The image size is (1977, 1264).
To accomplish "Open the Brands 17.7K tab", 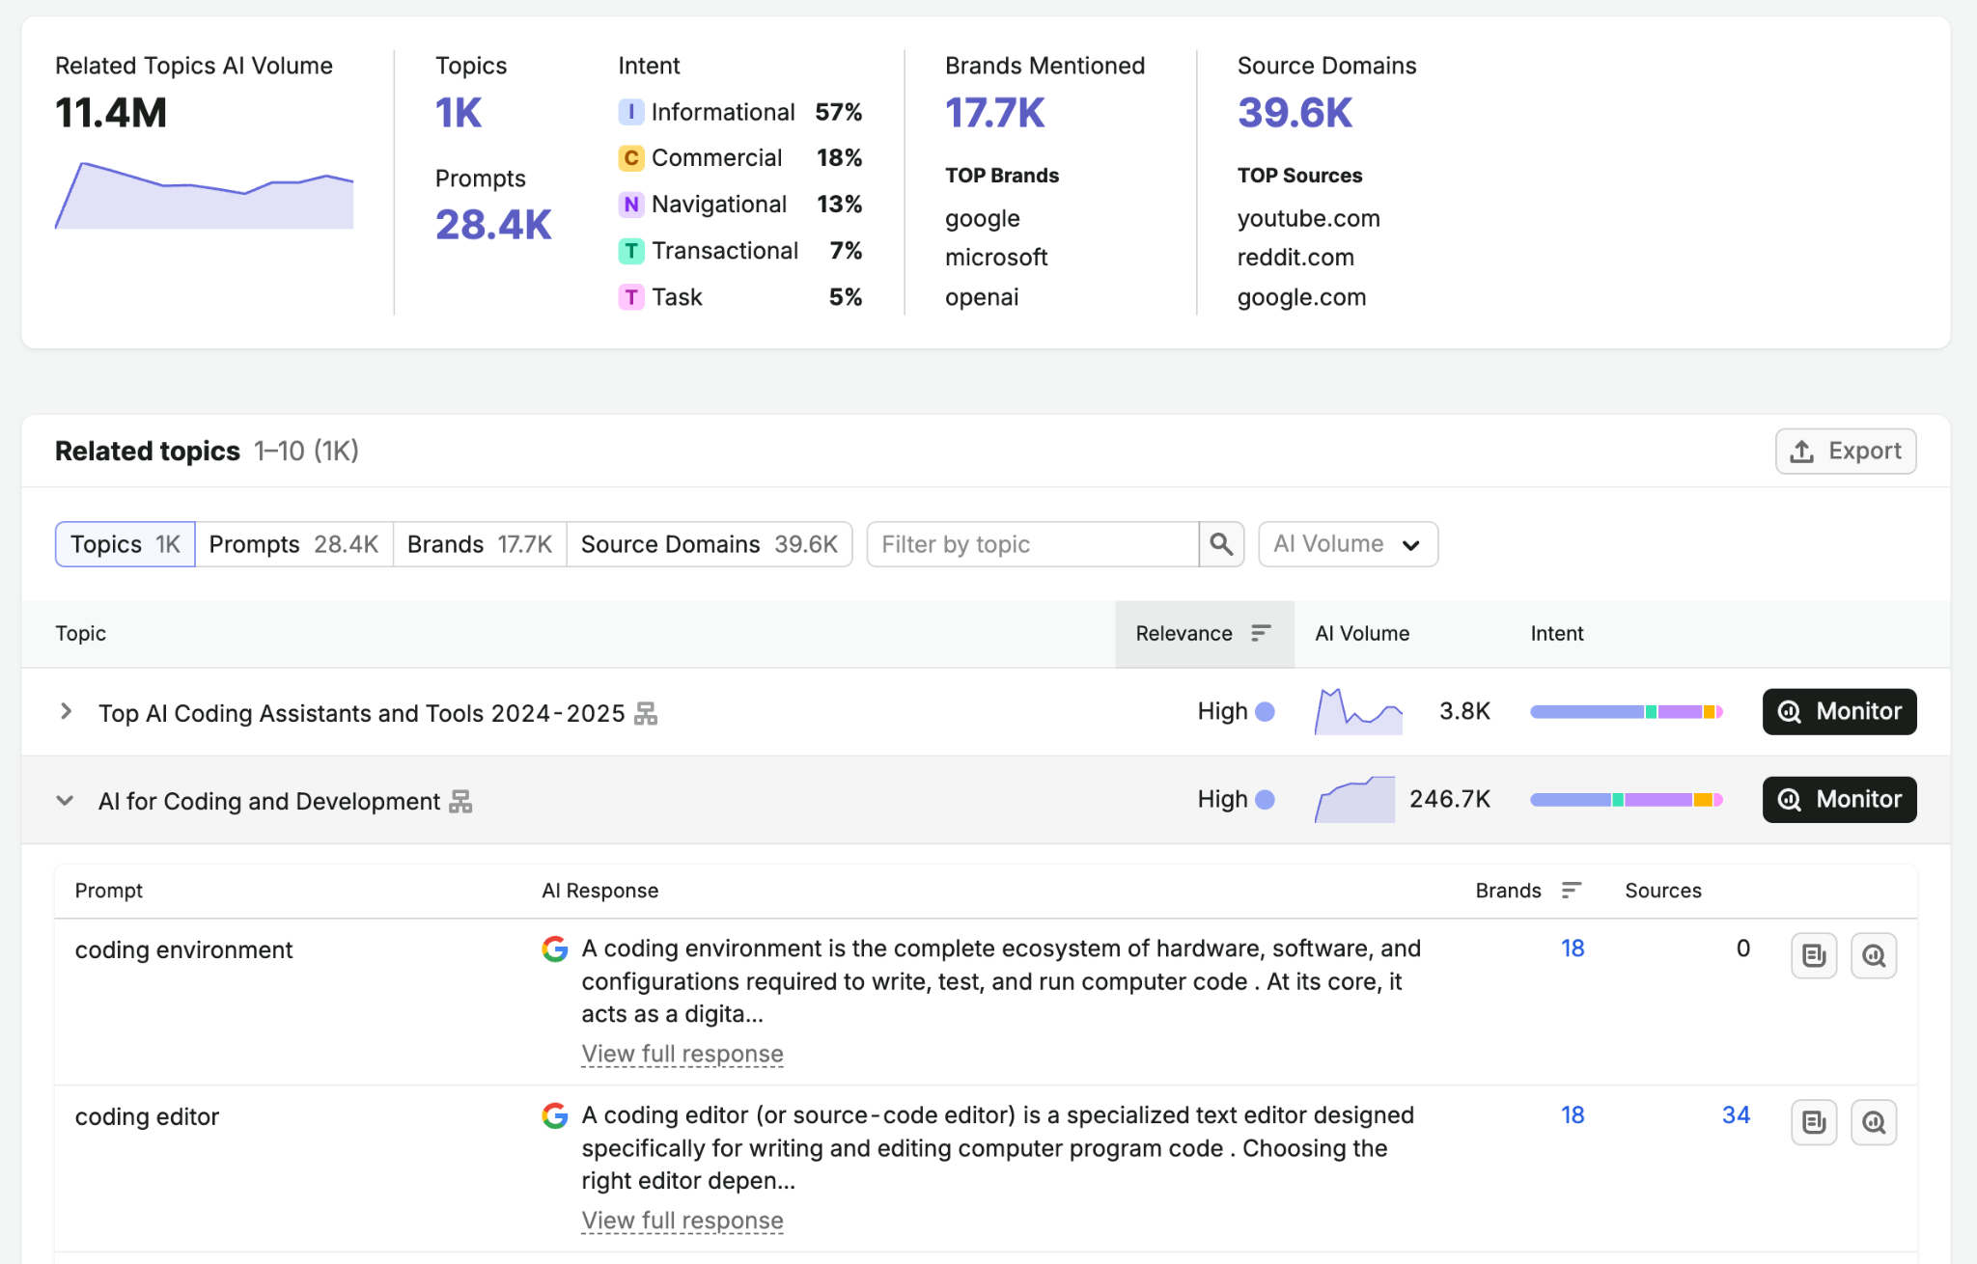I will 479,544.
